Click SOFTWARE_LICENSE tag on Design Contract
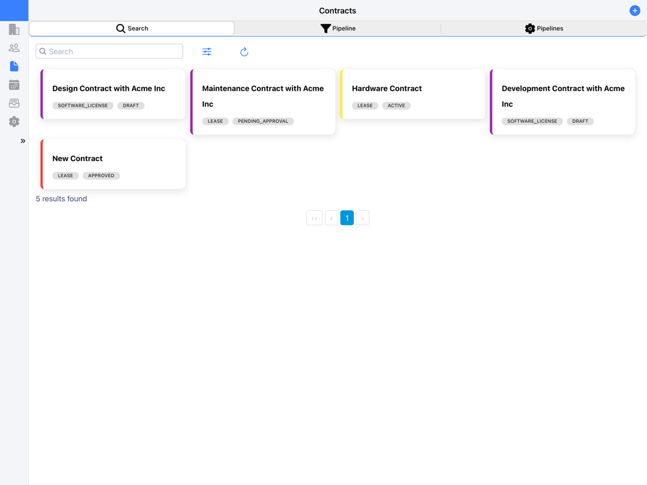Image resolution: width=647 pixels, height=485 pixels. coord(83,105)
